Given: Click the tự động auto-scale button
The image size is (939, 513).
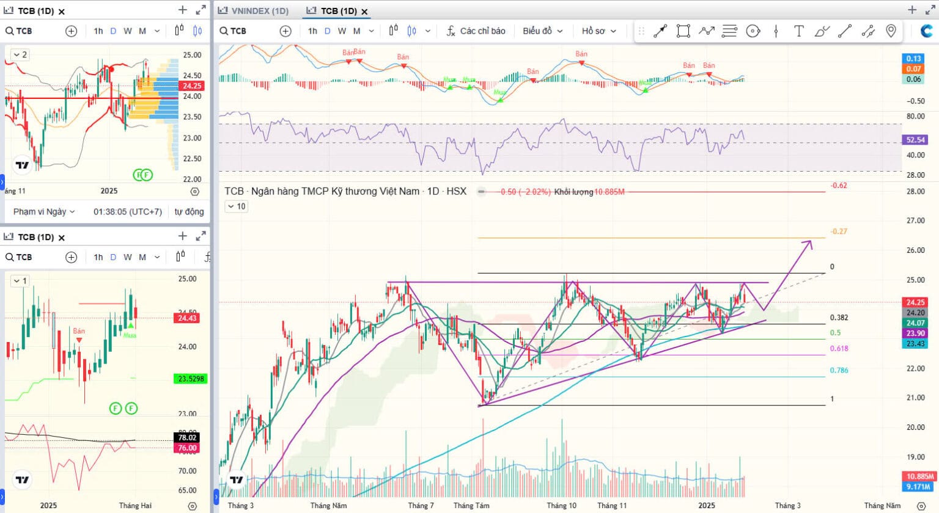Looking at the screenshot, I should 189,211.
